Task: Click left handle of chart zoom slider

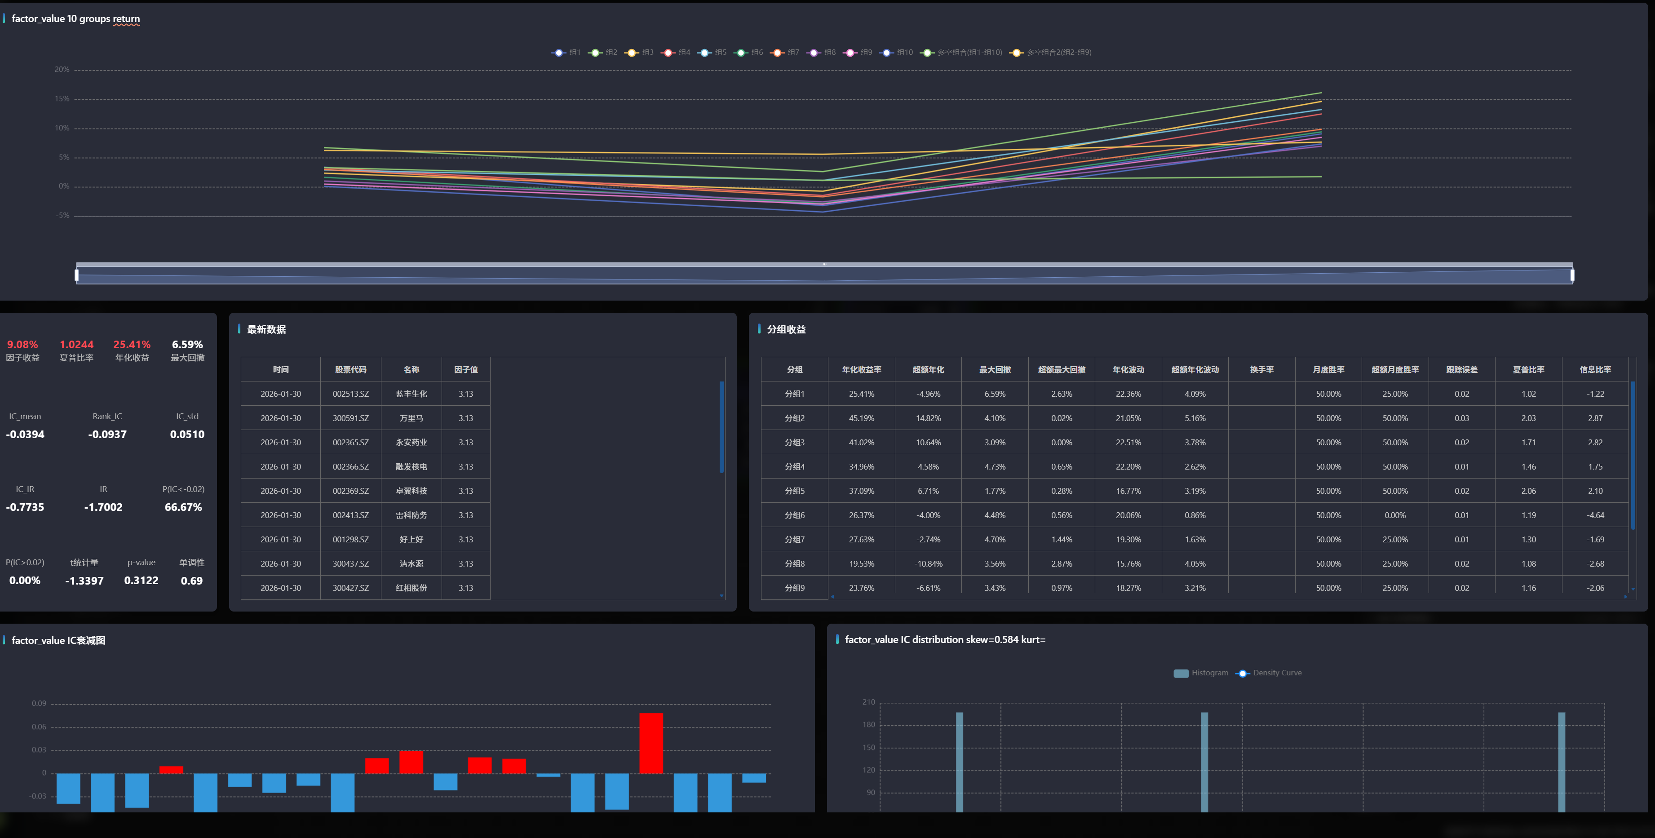Action: click(77, 275)
